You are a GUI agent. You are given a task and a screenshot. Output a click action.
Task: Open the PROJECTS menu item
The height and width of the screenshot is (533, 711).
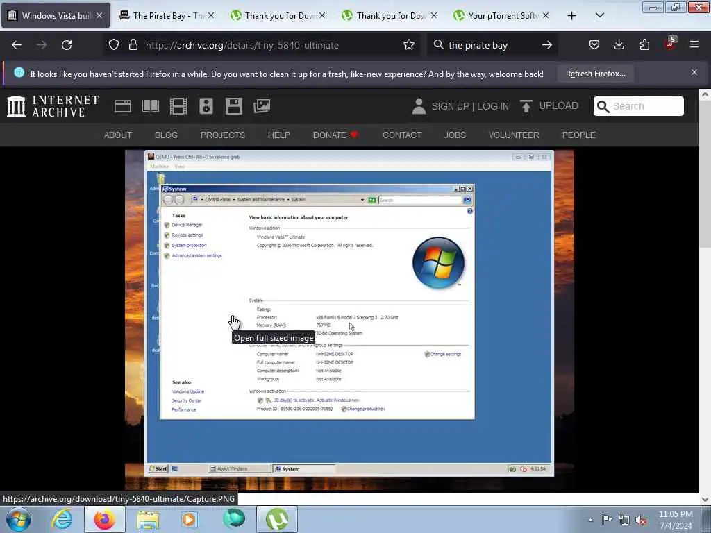[x=223, y=135]
